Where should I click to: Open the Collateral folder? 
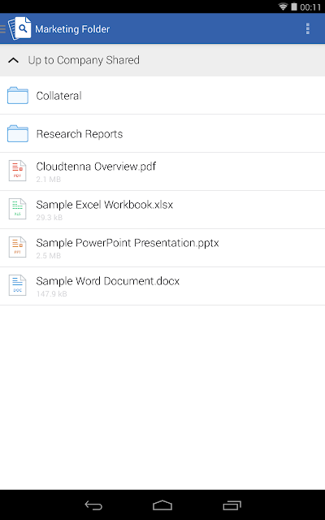tap(162, 96)
